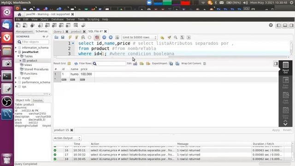Image resolution: width=295 pixels, height=166 pixels.
Task: Open the Database menu
Action: pyautogui.click(x=57, y=19)
